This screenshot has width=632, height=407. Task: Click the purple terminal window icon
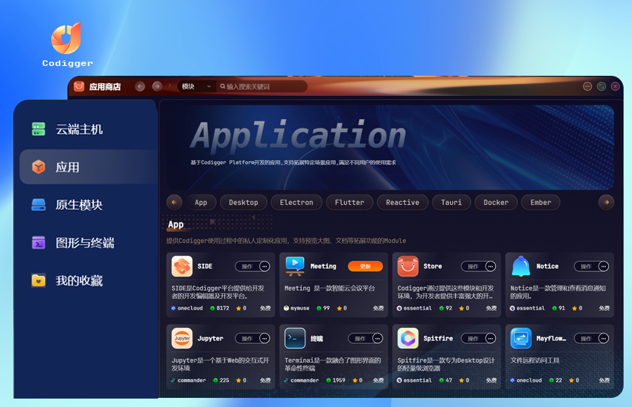pyautogui.click(x=39, y=243)
